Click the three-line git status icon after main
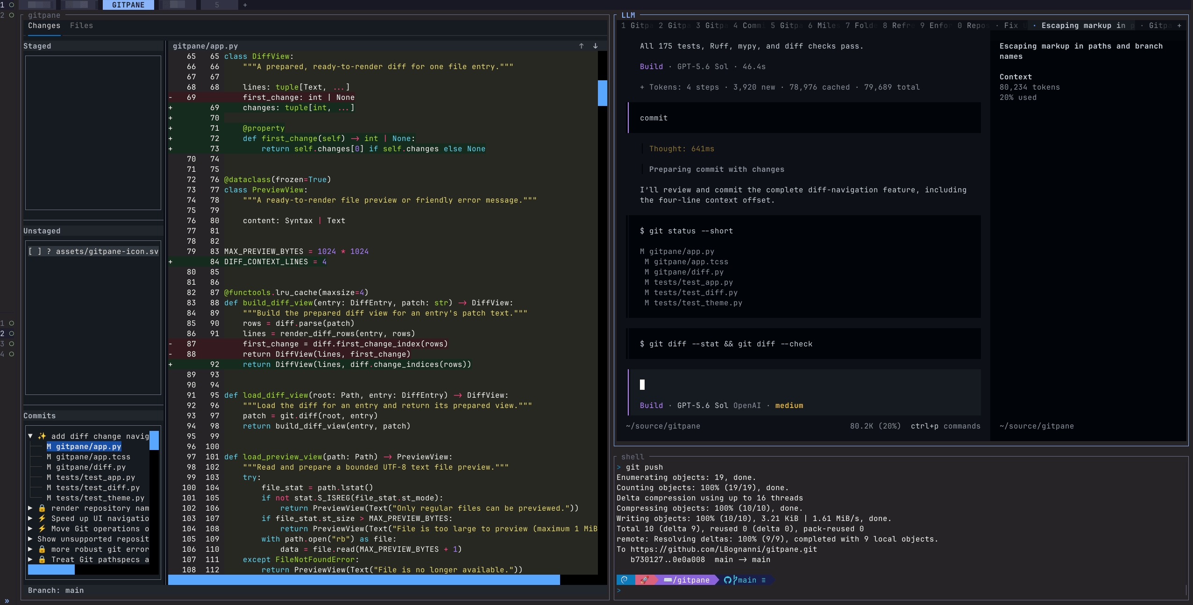The image size is (1193, 605). 764,580
